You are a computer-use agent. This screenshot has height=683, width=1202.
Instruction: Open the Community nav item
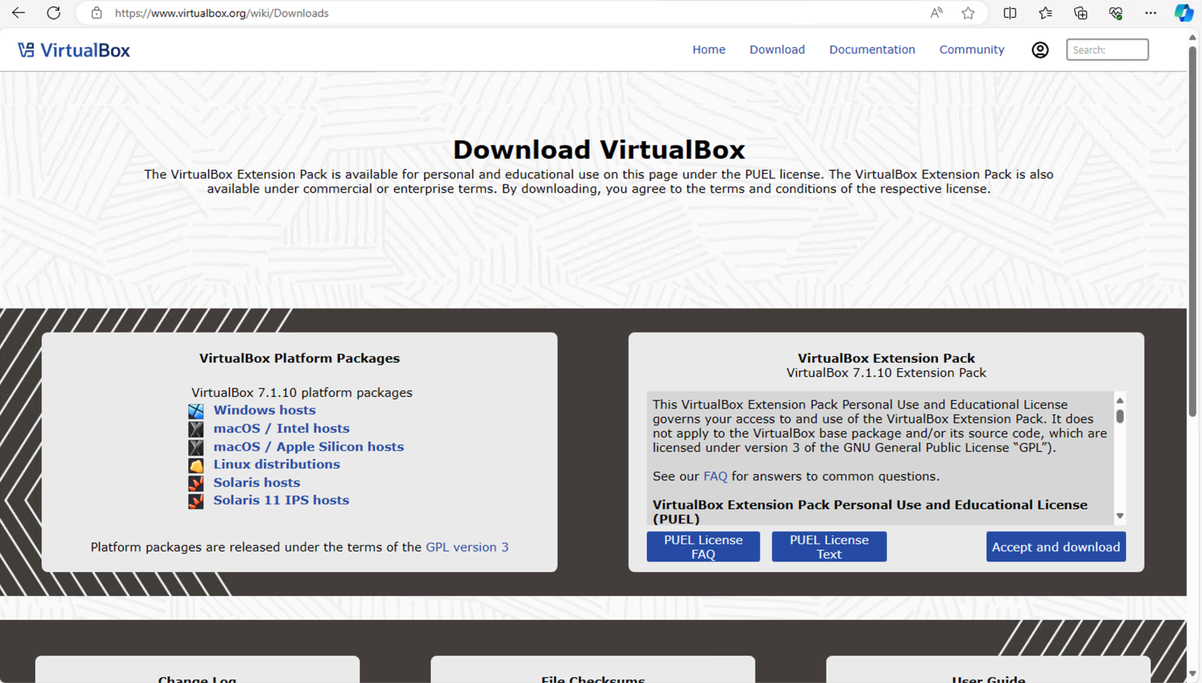point(972,49)
